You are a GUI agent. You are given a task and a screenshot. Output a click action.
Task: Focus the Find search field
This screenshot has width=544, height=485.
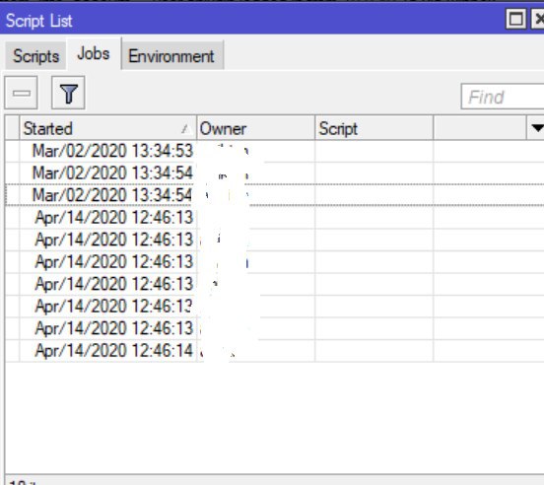503,97
